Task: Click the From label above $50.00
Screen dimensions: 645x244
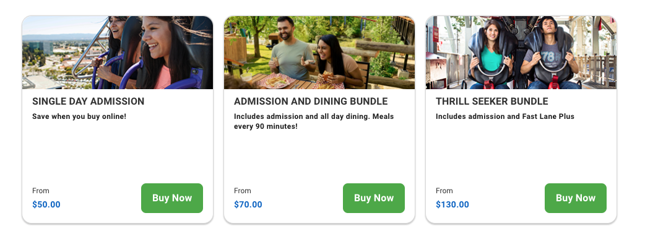Action: [x=41, y=191]
